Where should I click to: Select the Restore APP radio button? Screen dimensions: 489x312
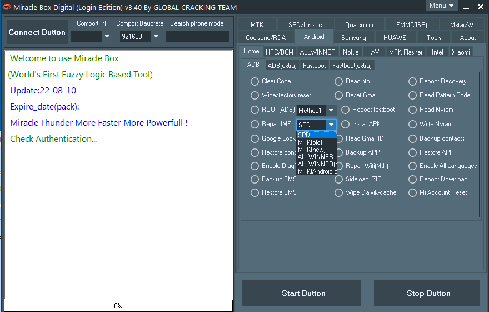pyautogui.click(x=412, y=152)
